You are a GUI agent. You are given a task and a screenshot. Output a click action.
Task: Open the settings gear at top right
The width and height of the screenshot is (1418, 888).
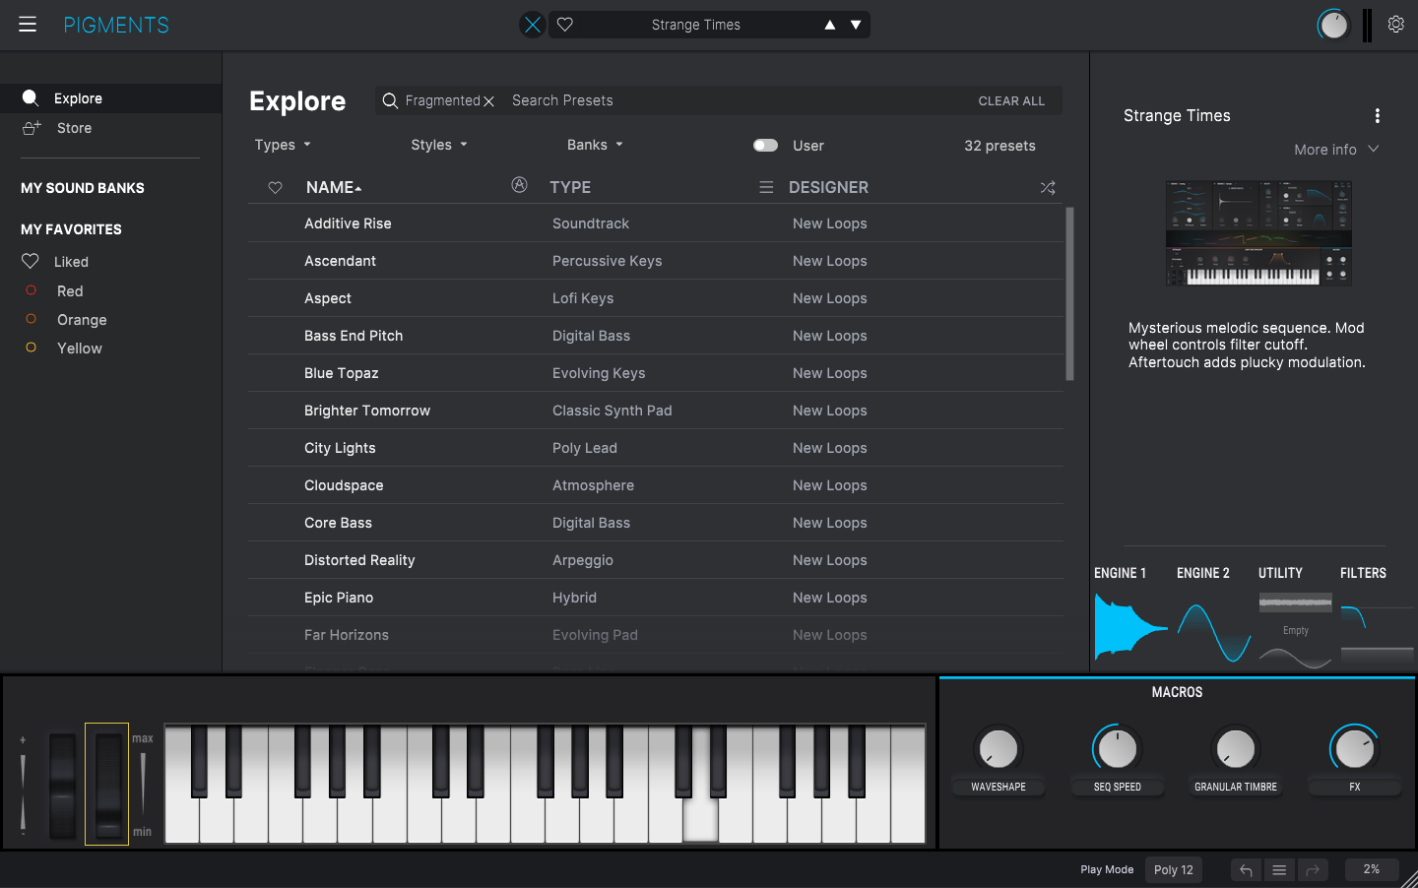click(1395, 24)
